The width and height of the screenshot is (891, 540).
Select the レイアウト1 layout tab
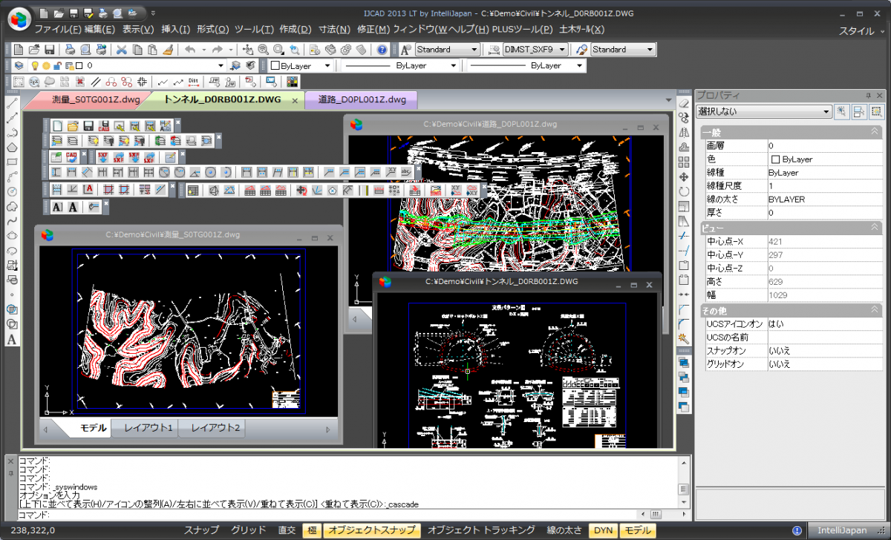point(148,428)
